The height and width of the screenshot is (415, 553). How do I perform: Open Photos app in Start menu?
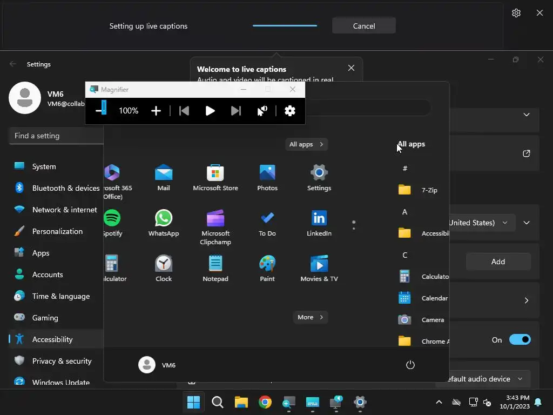pos(267,178)
